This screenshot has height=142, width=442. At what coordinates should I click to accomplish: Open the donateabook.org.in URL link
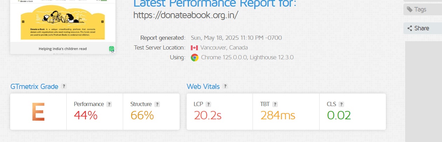point(186,15)
